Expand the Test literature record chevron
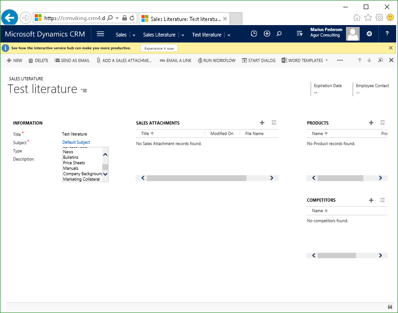The width and height of the screenshot is (398, 313). (x=229, y=35)
